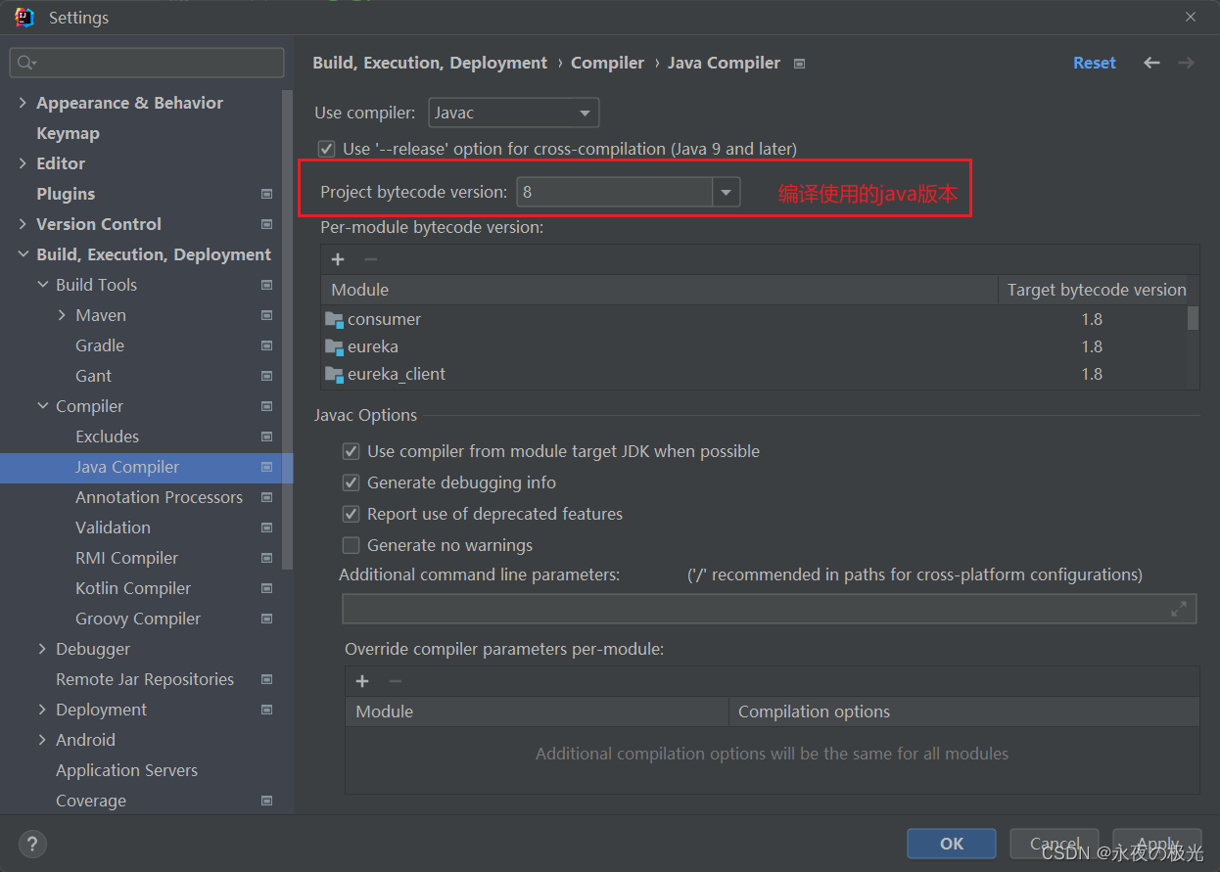Click the Reset link
This screenshot has width=1220, height=872.
pyautogui.click(x=1094, y=63)
